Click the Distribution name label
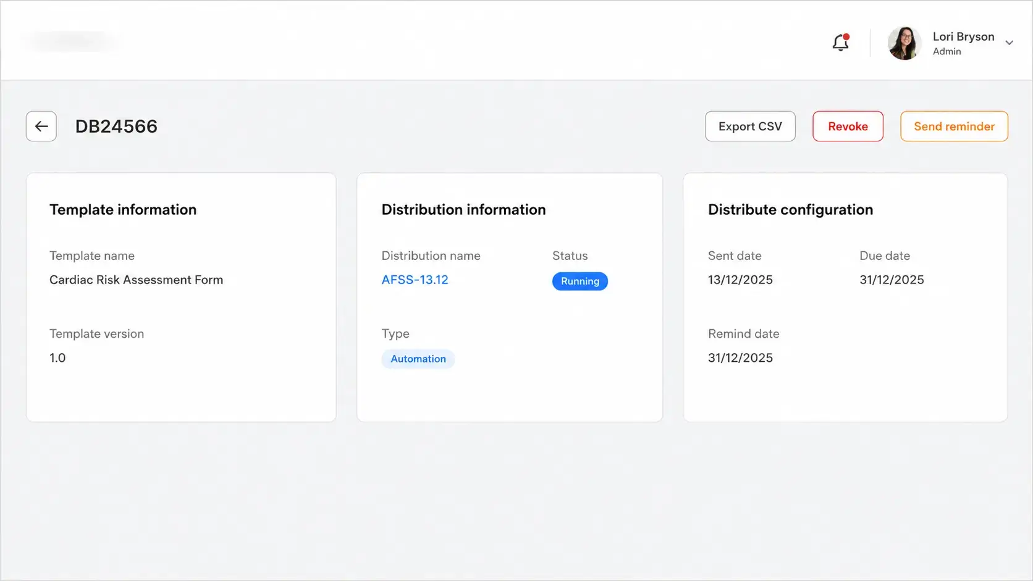Viewport: 1033px width, 581px height. click(x=431, y=256)
